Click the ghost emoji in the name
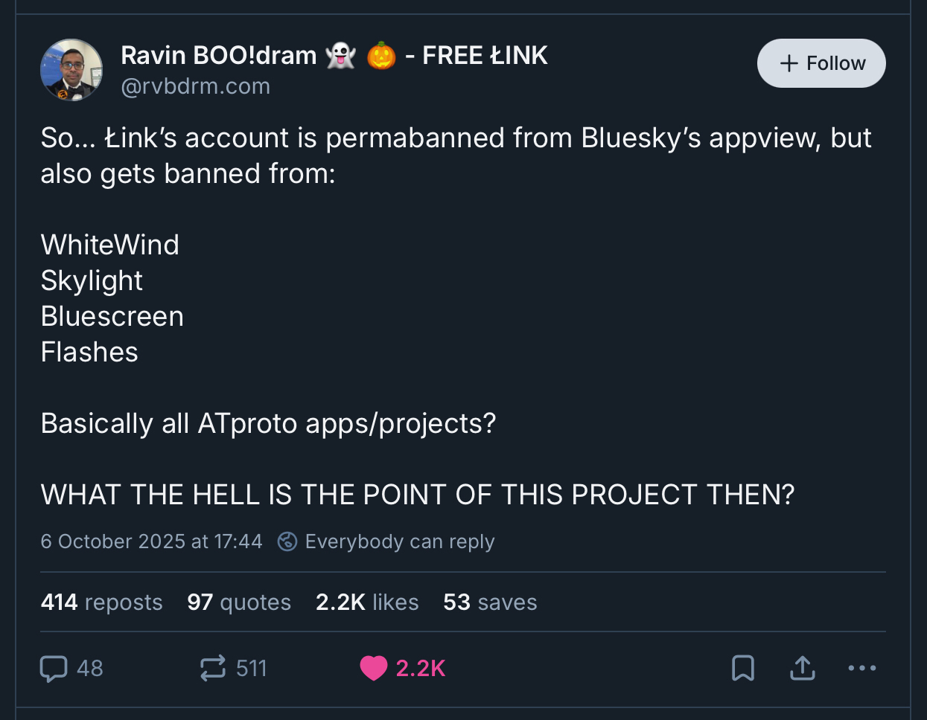The image size is (927, 720). (341, 56)
